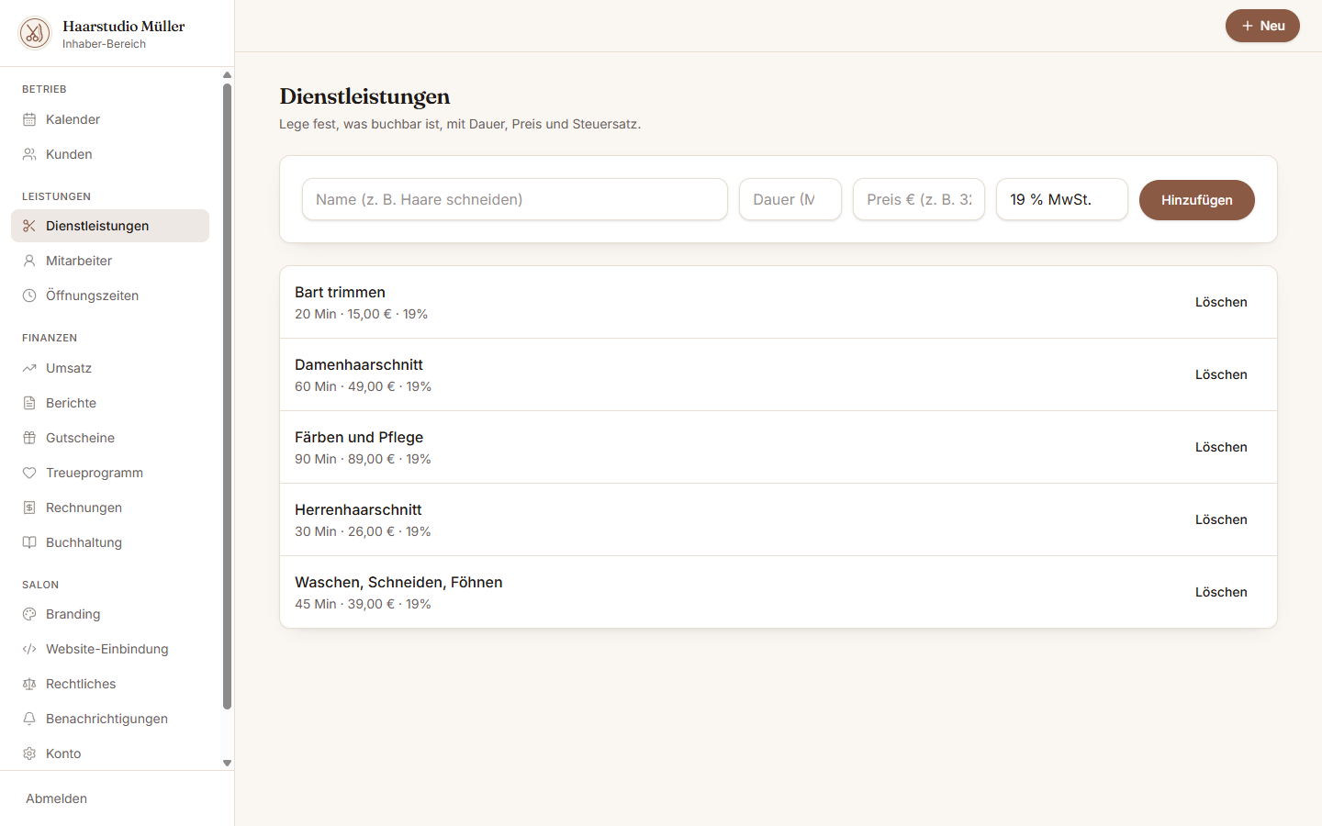Image resolution: width=1322 pixels, height=826 pixels.
Task: Click the Buchhaltung book icon
Action: 29,542
